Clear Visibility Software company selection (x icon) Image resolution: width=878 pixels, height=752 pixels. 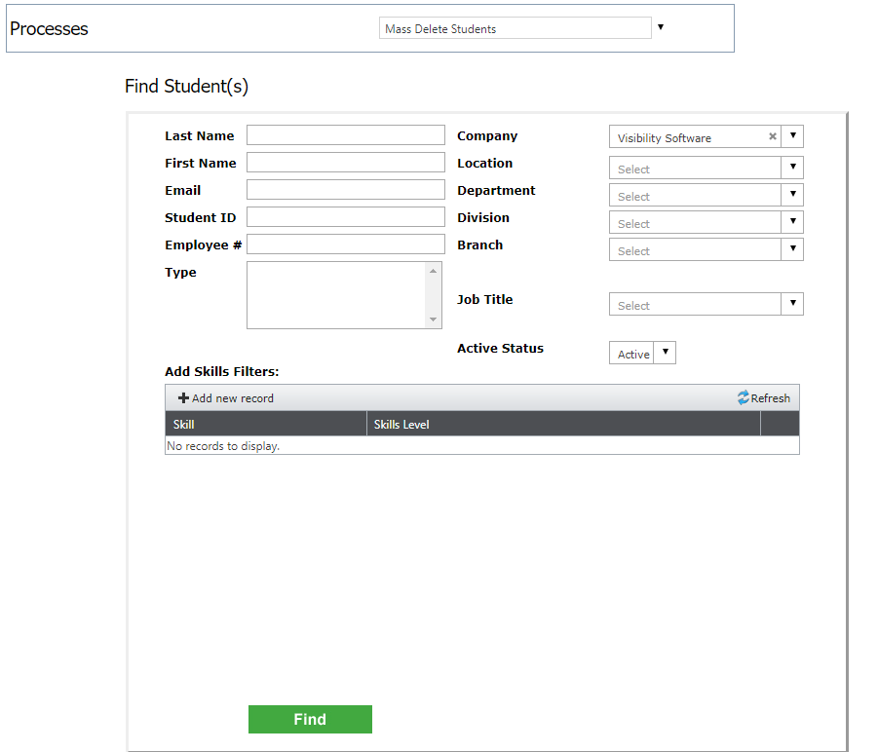pos(772,137)
